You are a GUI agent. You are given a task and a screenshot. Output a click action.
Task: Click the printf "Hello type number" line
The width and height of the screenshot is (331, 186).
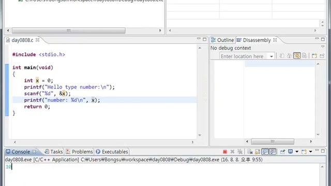69,87
